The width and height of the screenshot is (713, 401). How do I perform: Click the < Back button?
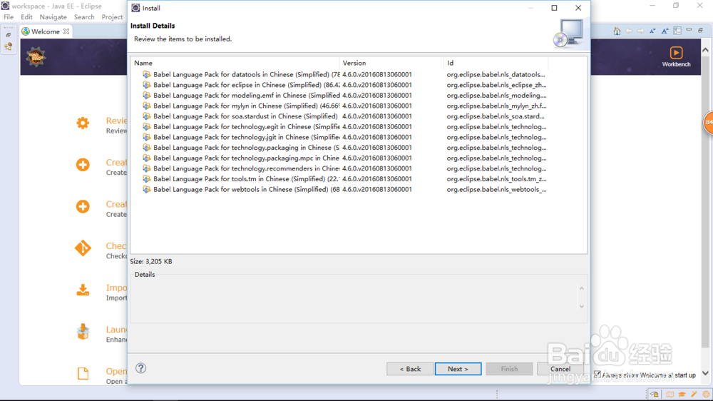click(410, 369)
